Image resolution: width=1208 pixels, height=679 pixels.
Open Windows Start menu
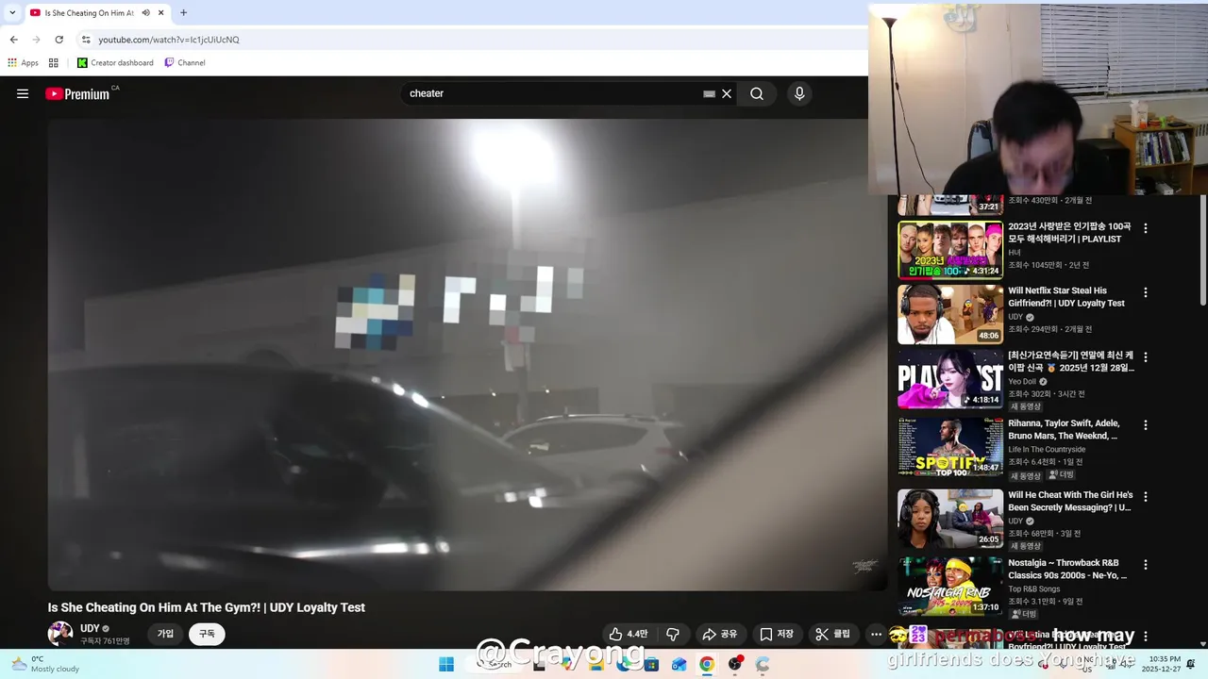[x=446, y=664]
